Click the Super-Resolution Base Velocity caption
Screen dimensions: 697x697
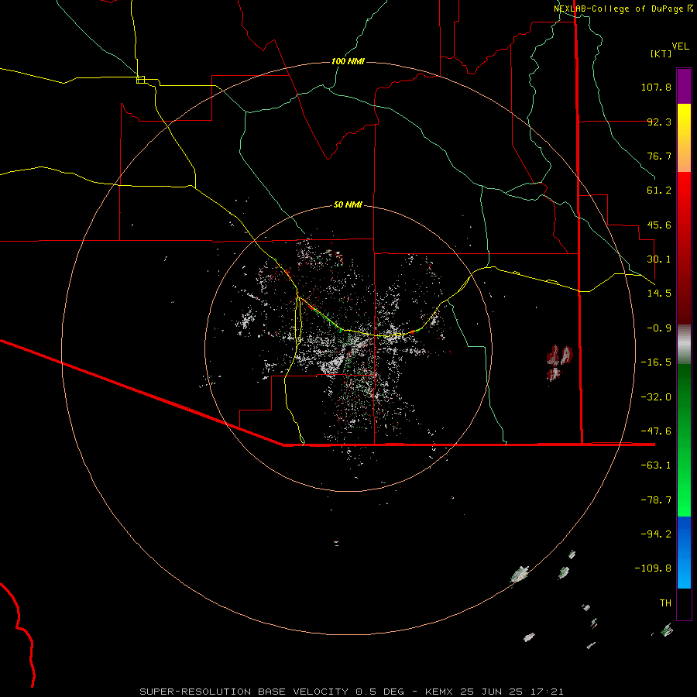pyautogui.click(x=352, y=692)
